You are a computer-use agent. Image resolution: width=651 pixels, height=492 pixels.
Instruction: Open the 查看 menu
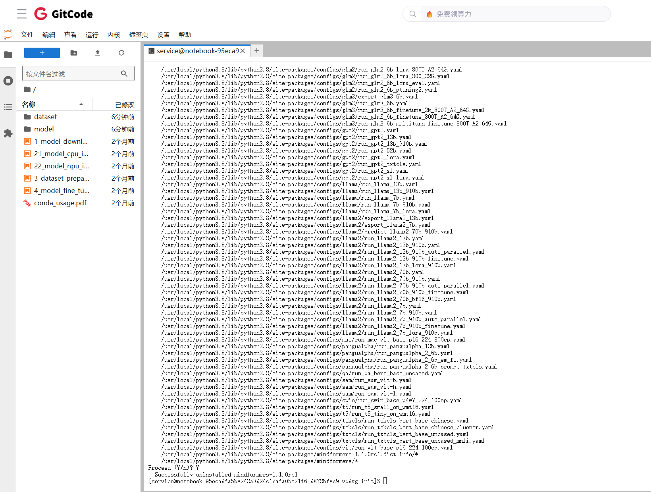70,35
